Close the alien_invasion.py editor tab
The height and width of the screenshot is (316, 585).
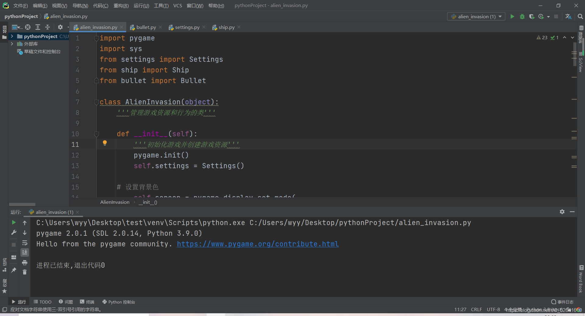[122, 27]
